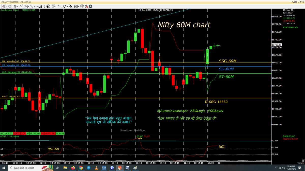Click the 'H2- D :18532.62' line label
This screenshot has width=305, height=171.
click(x=11, y=97)
